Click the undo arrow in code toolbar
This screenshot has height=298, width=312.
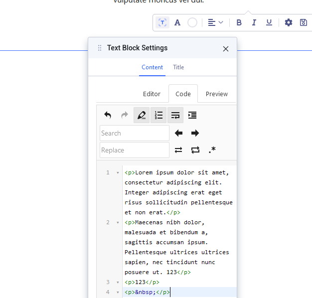coord(108,115)
